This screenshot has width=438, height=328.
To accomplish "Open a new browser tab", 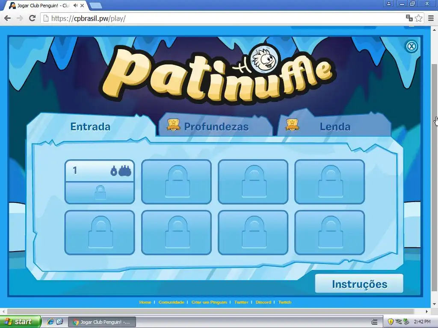I will 95,5.
